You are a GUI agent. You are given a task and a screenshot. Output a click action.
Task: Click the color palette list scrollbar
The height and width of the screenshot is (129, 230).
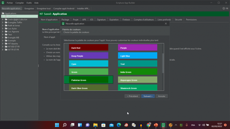163,63
